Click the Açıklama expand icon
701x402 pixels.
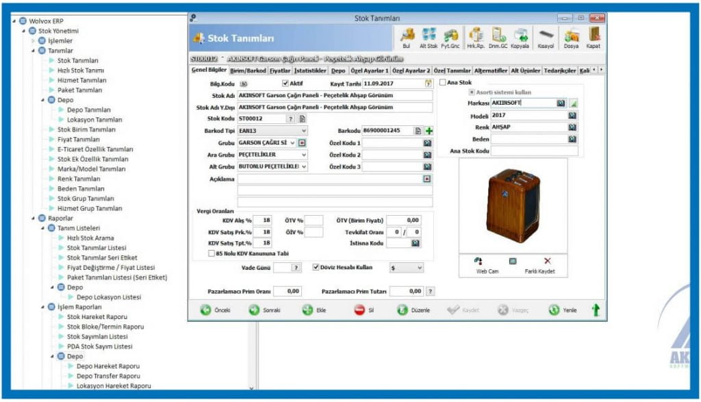coord(427,179)
